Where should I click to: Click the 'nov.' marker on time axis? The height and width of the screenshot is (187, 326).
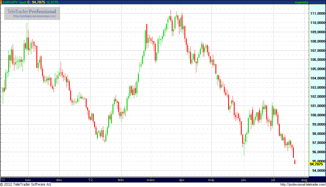click(28, 180)
